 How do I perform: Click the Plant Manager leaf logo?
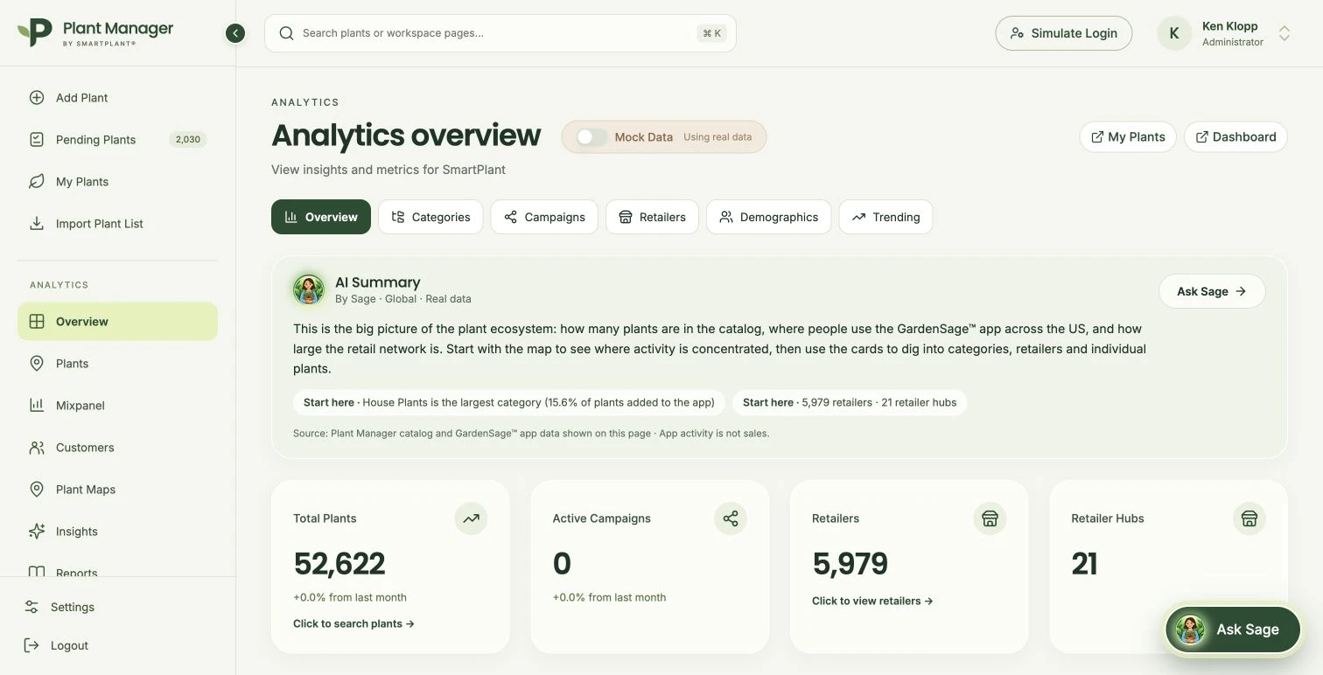coord(35,32)
